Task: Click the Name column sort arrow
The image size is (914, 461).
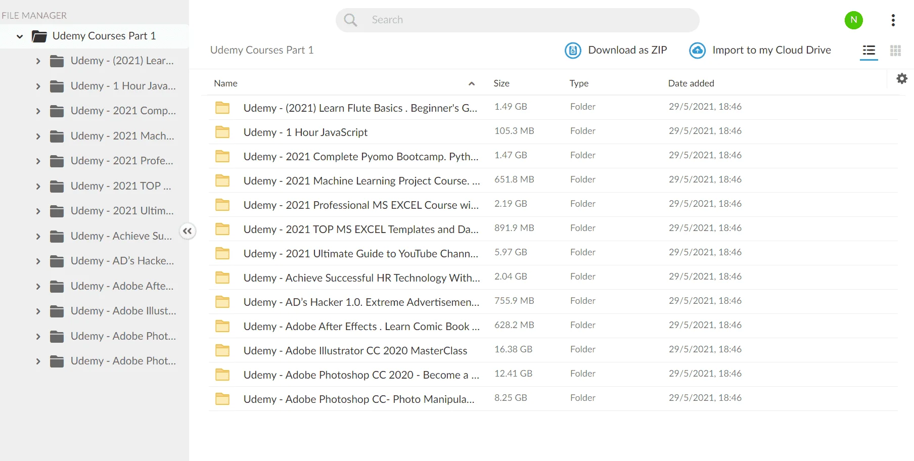Action: pyautogui.click(x=472, y=84)
